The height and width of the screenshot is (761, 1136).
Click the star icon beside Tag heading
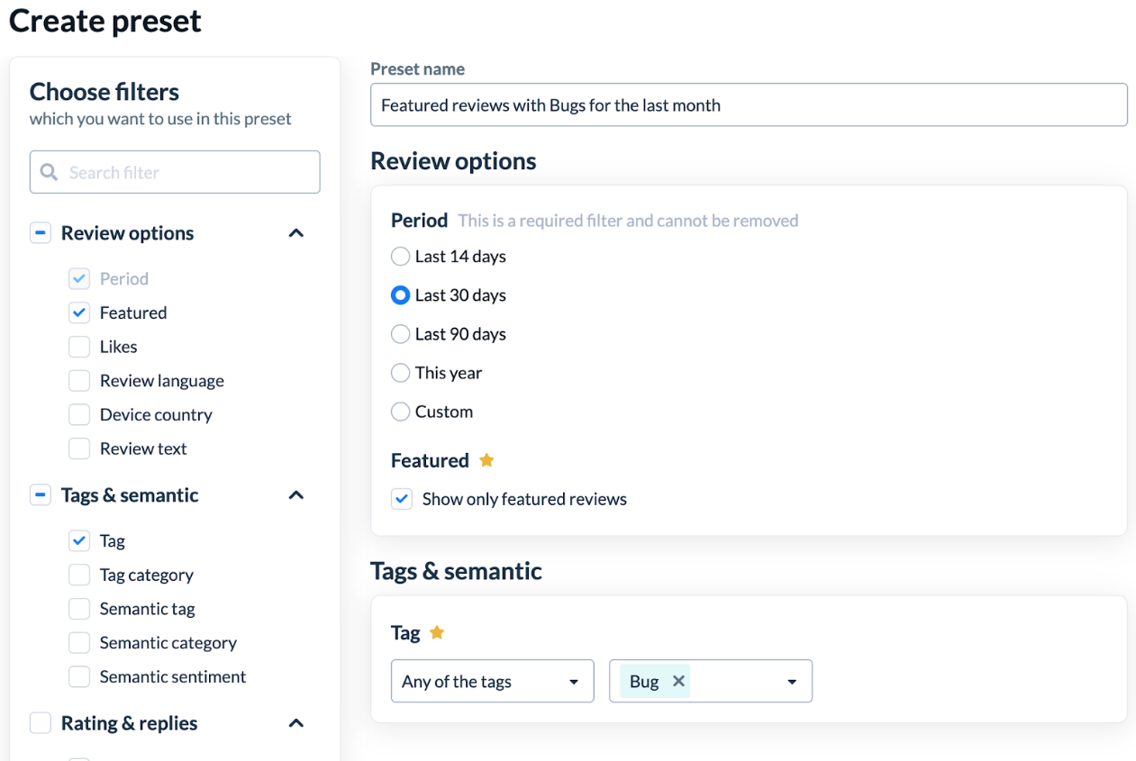[x=437, y=632]
